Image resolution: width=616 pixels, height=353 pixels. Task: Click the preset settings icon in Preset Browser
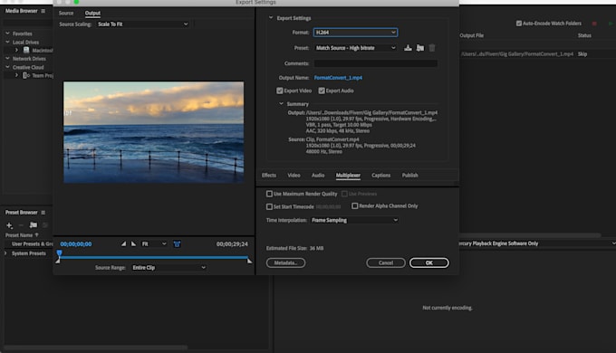[x=45, y=225]
